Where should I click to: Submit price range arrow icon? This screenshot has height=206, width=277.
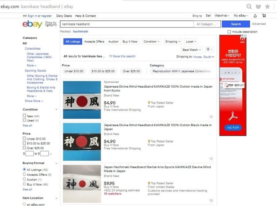(x=51, y=154)
